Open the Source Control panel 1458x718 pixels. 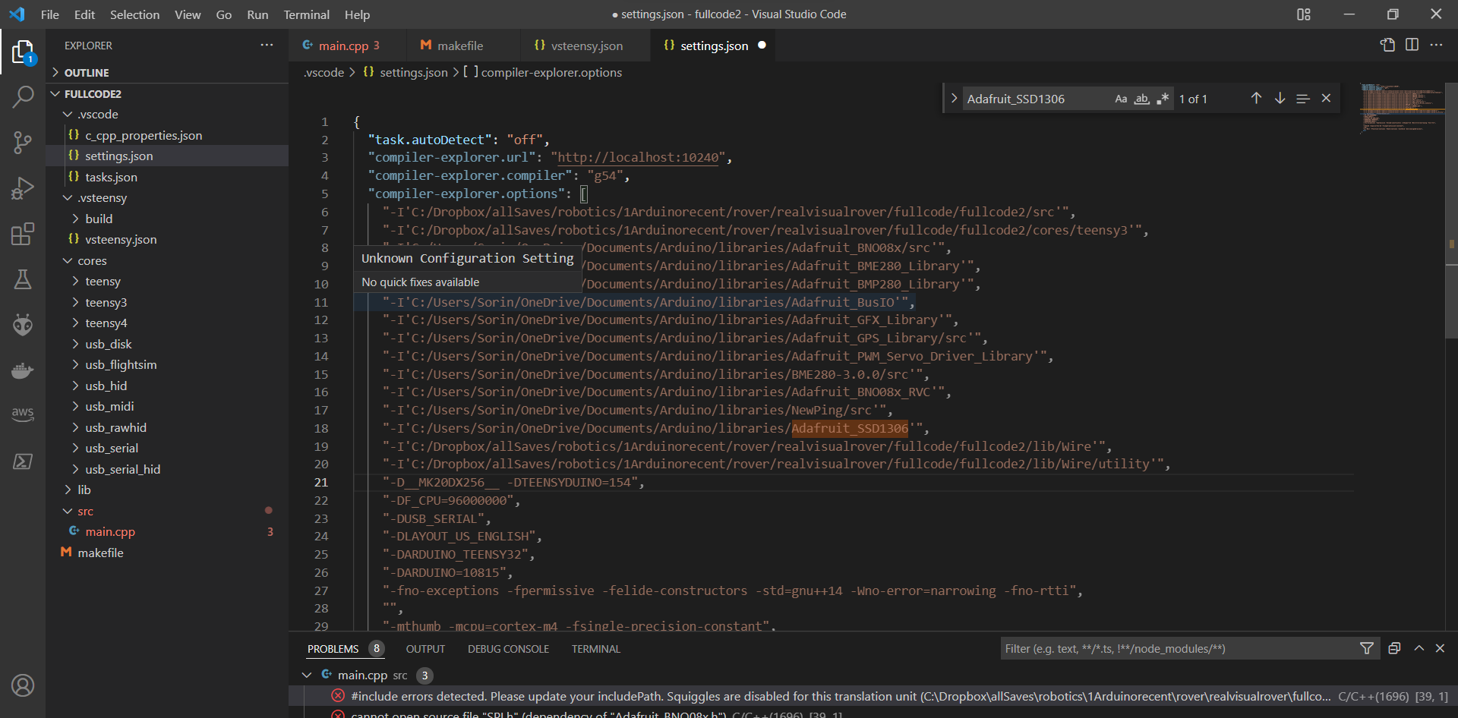(23, 143)
